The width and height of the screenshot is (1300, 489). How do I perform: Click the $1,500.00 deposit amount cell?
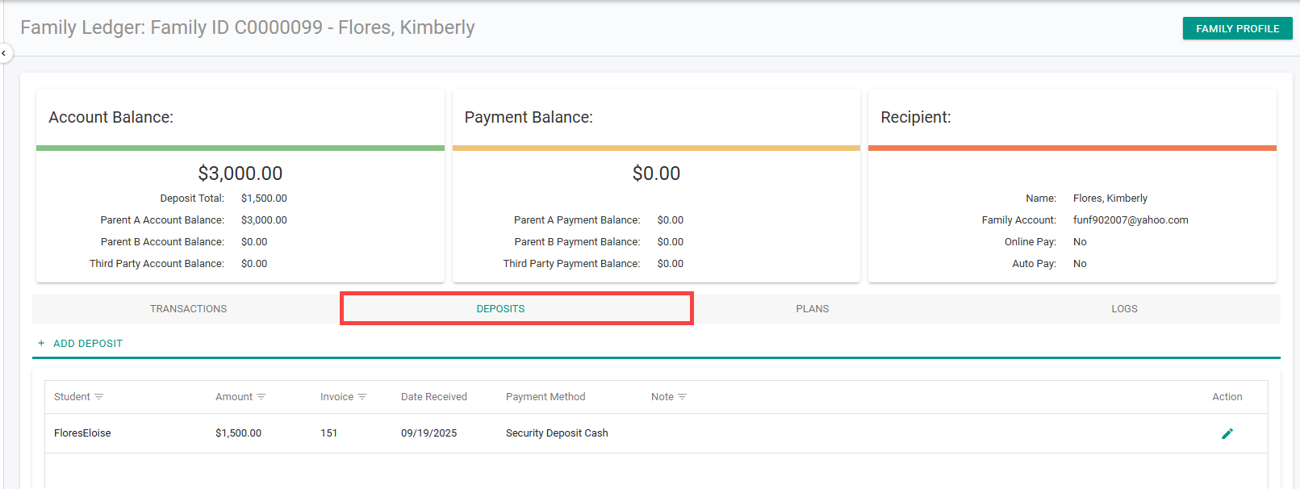[238, 433]
